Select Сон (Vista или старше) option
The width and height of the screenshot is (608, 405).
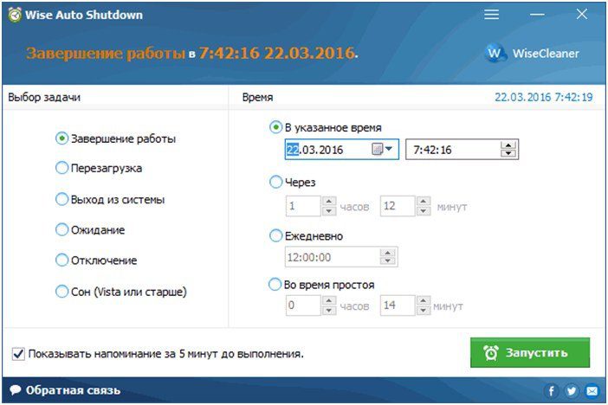121,292
